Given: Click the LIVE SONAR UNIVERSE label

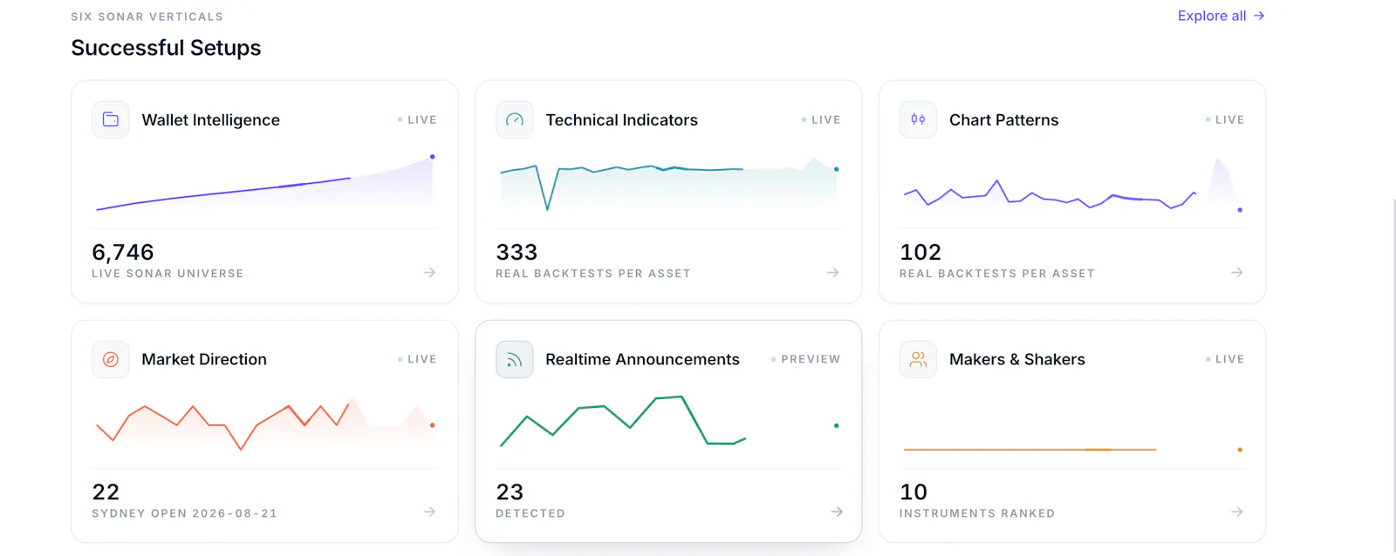Looking at the screenshot, I should (168, 274).
